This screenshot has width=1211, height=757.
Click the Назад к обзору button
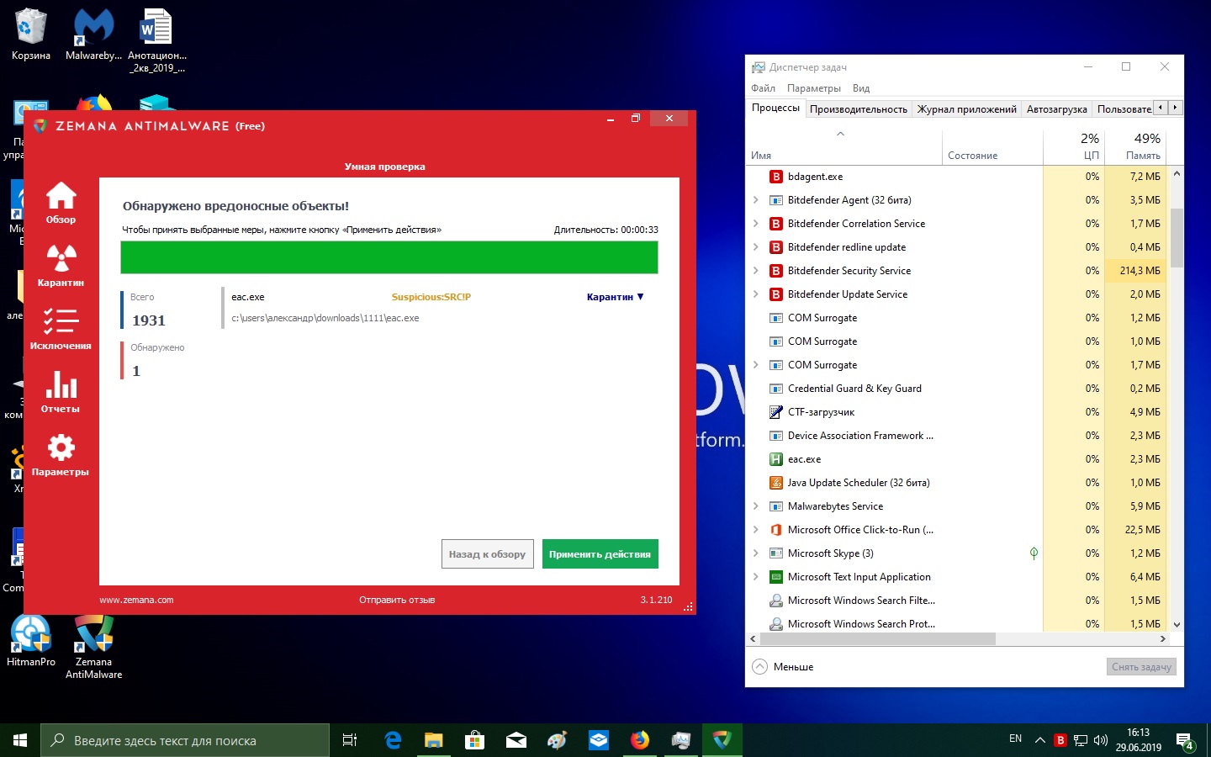pos(487,554)
